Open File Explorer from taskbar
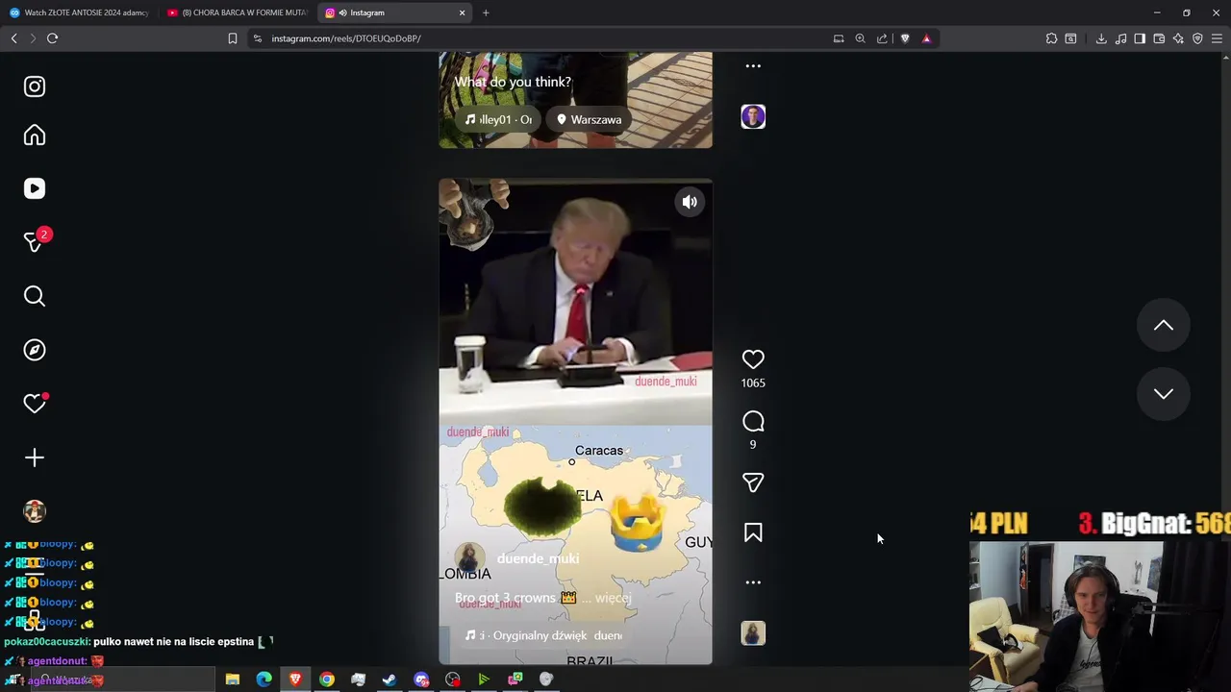The width and height of the screenshot is (1231, 692). pos(232,680)
